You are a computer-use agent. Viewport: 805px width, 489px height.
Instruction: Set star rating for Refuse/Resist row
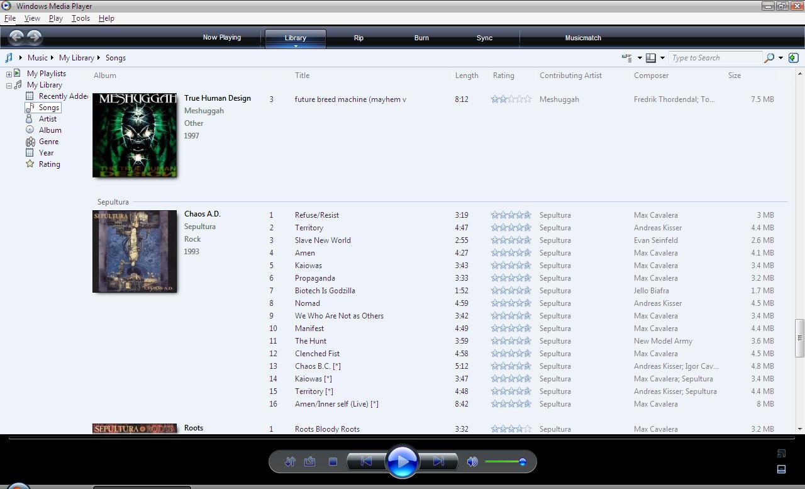point(511,215)
